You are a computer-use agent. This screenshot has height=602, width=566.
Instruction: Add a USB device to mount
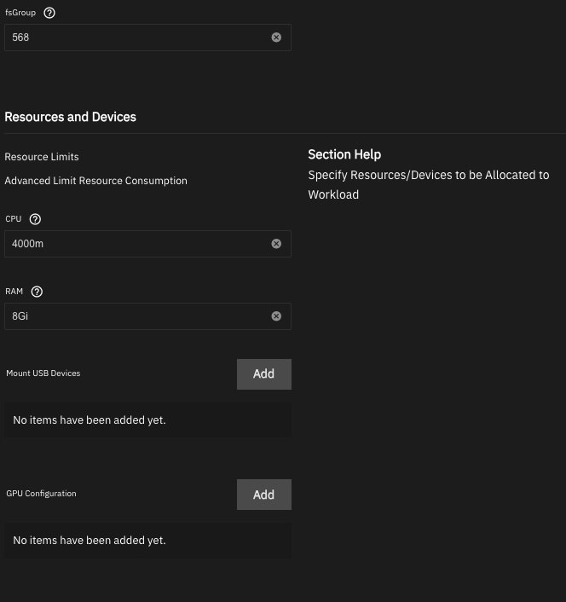(264, 374)
